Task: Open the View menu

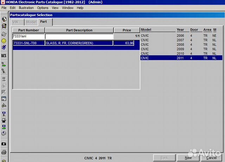Action: tap(55, 8)
